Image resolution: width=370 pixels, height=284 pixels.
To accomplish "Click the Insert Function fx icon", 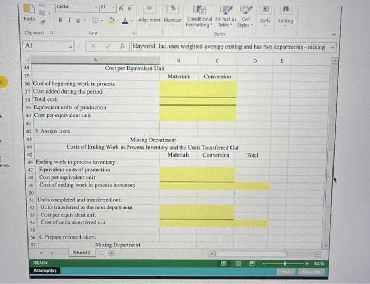I will [x=122, y=46].
